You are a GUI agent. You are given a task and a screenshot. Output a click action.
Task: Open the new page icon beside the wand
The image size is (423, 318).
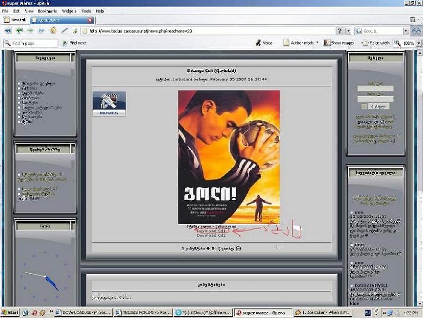point(75,31)
